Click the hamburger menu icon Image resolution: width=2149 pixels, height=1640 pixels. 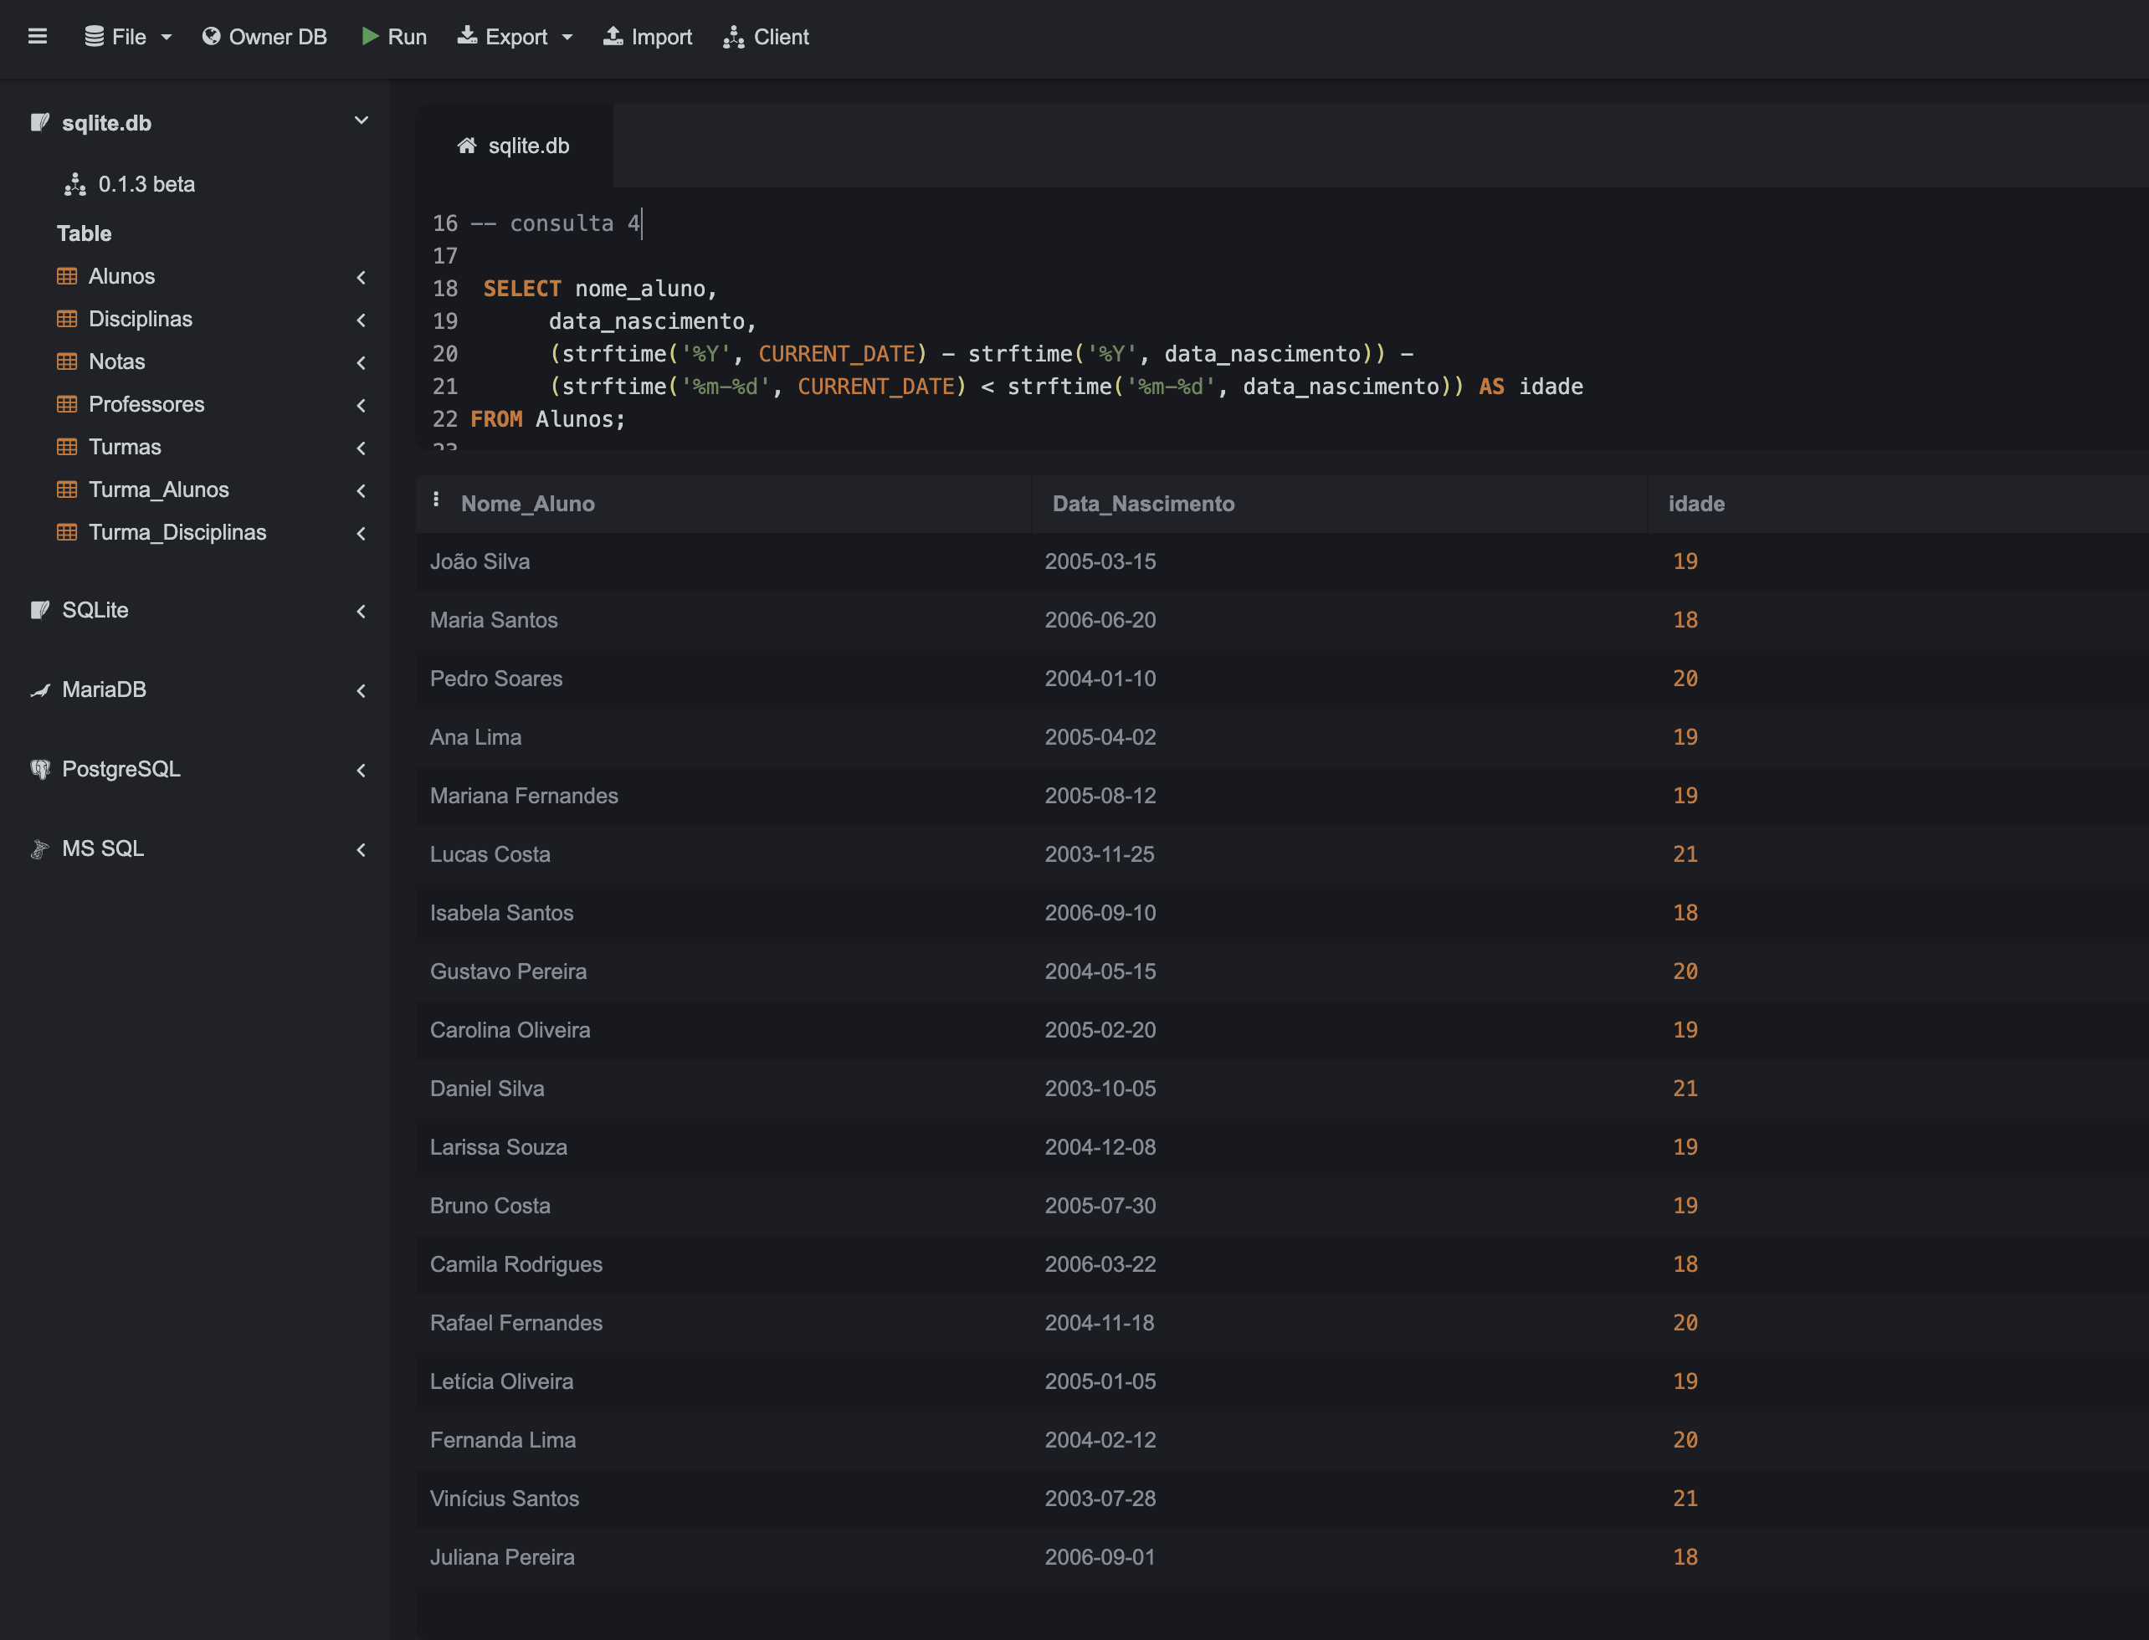38,36
